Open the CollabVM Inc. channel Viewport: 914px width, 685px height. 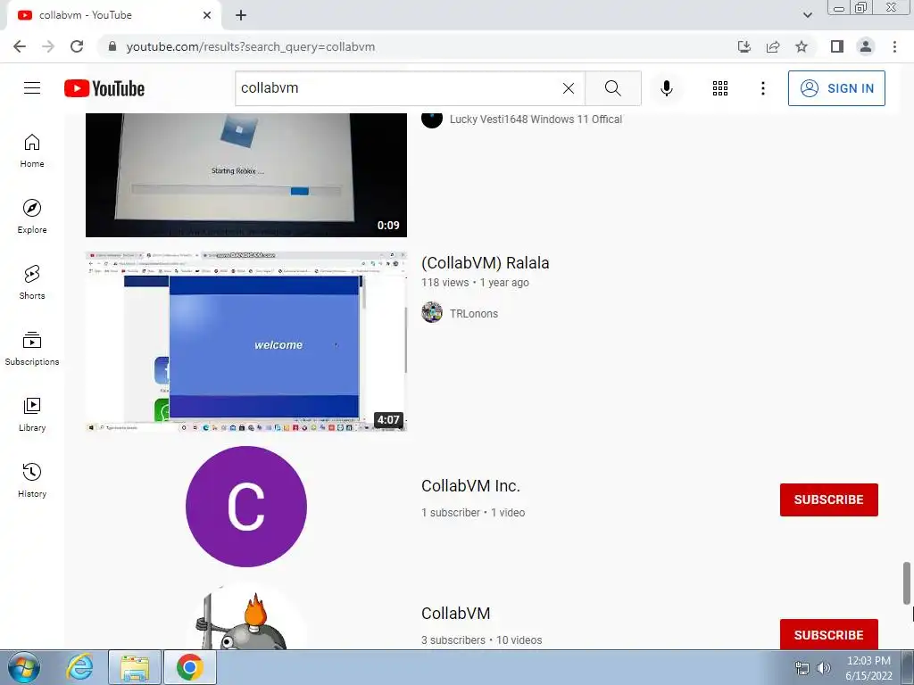tap(470, 486)
